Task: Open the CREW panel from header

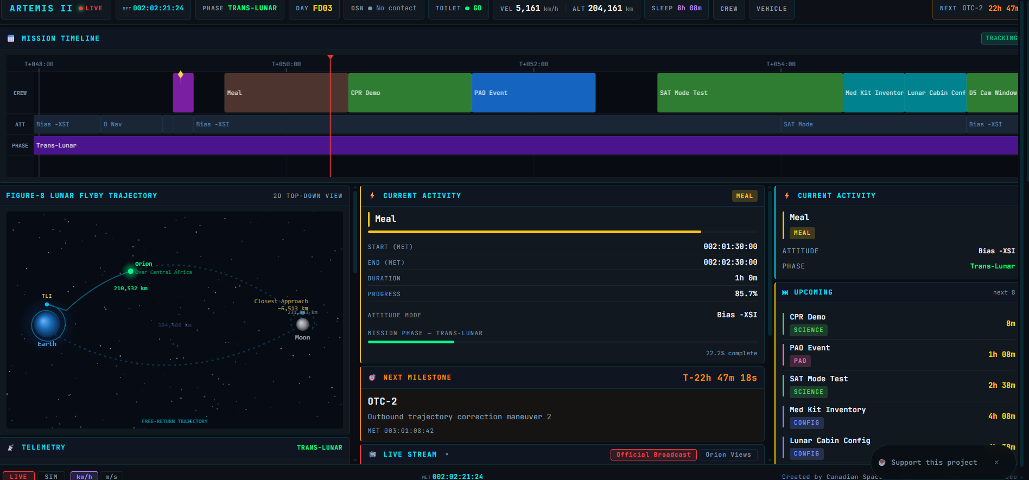Action: tap(729, 9)
